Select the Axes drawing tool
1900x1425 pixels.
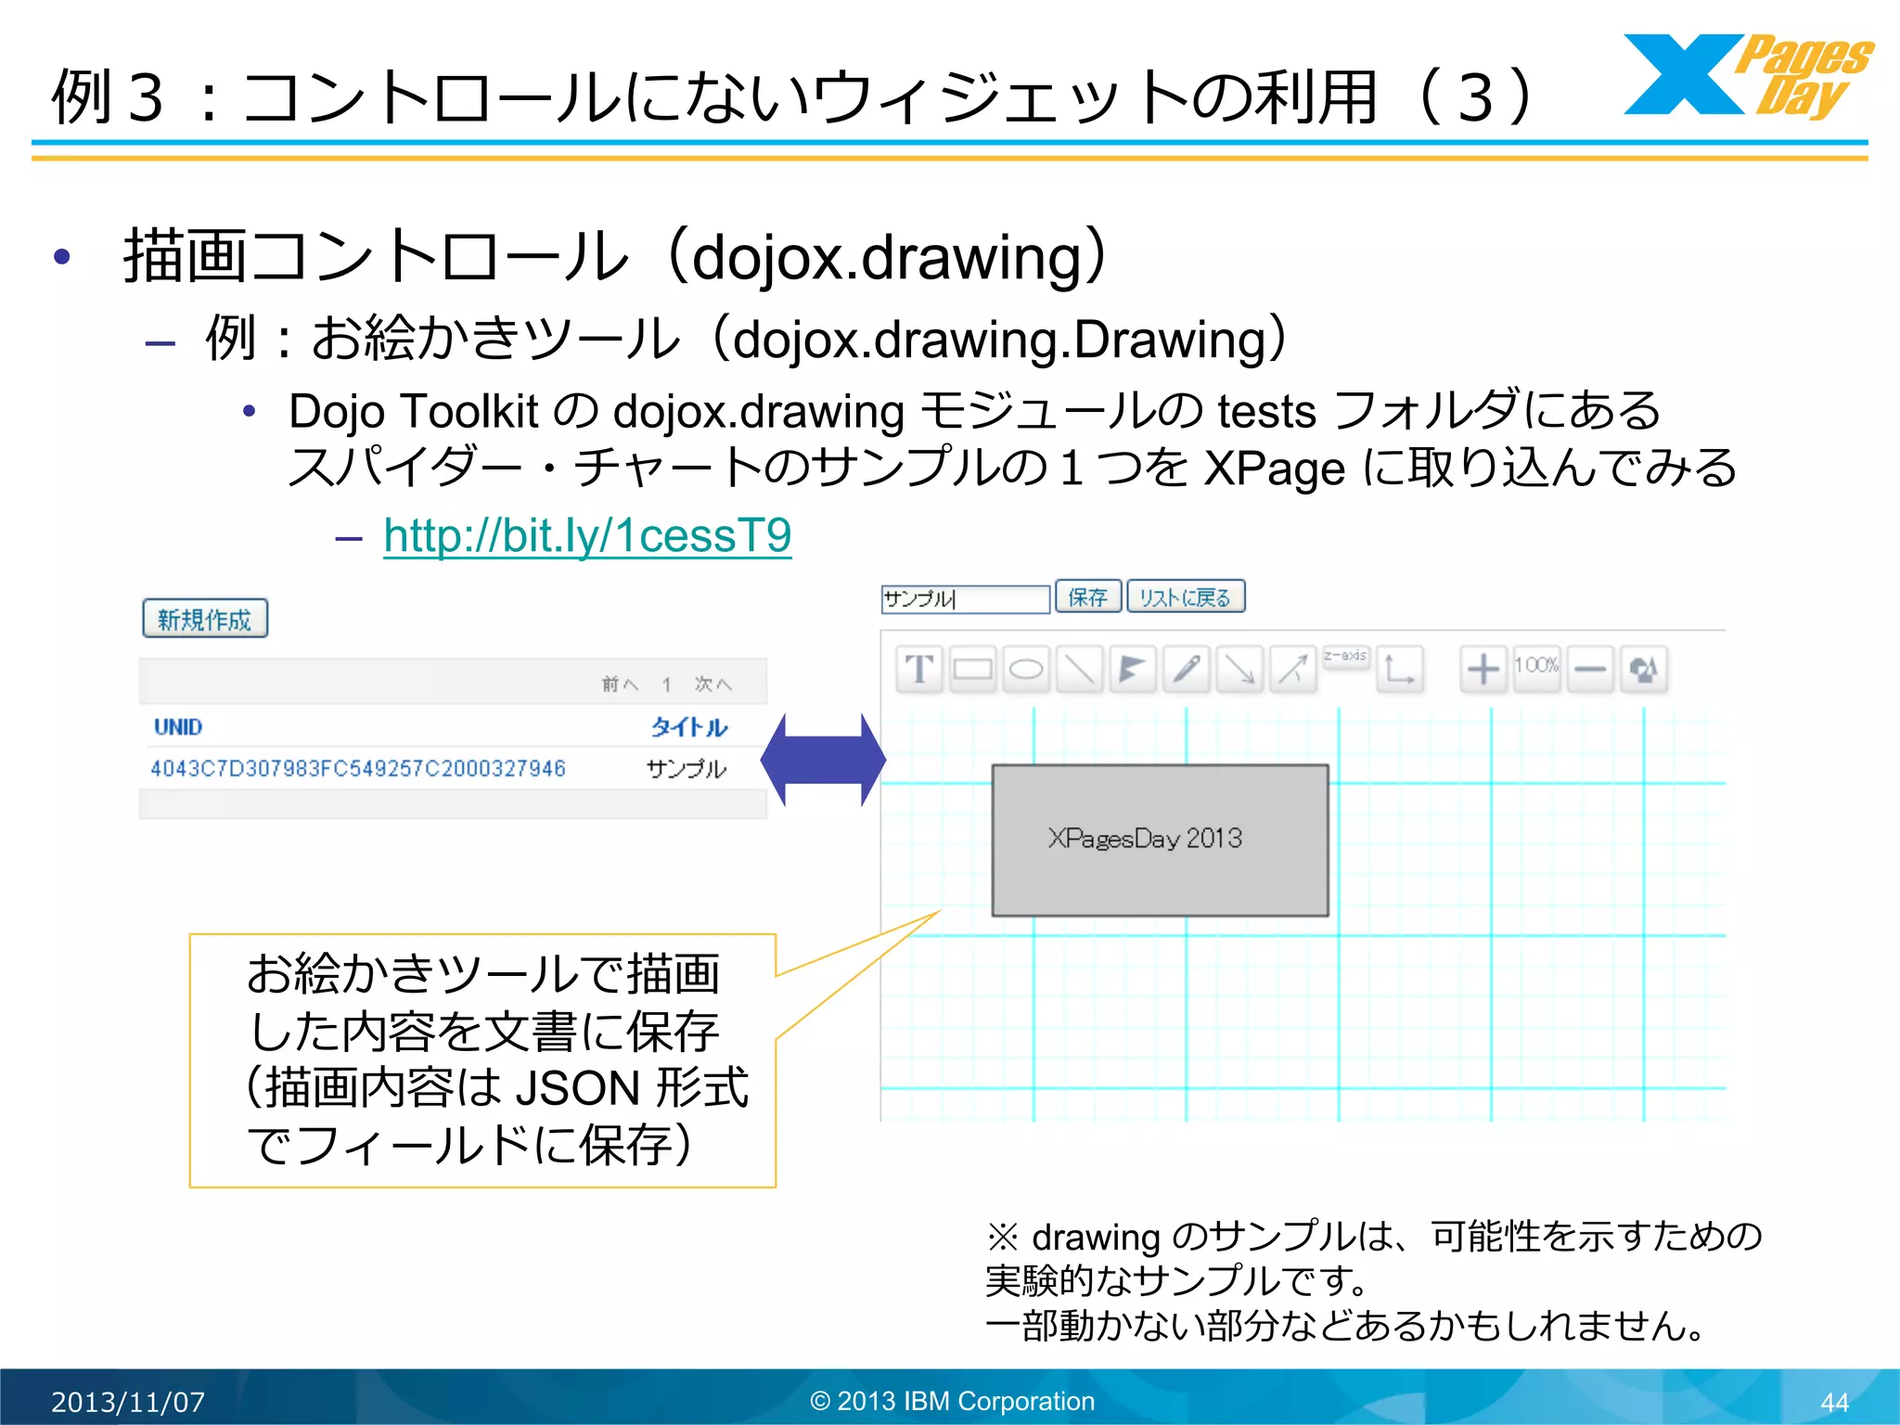1399,669
